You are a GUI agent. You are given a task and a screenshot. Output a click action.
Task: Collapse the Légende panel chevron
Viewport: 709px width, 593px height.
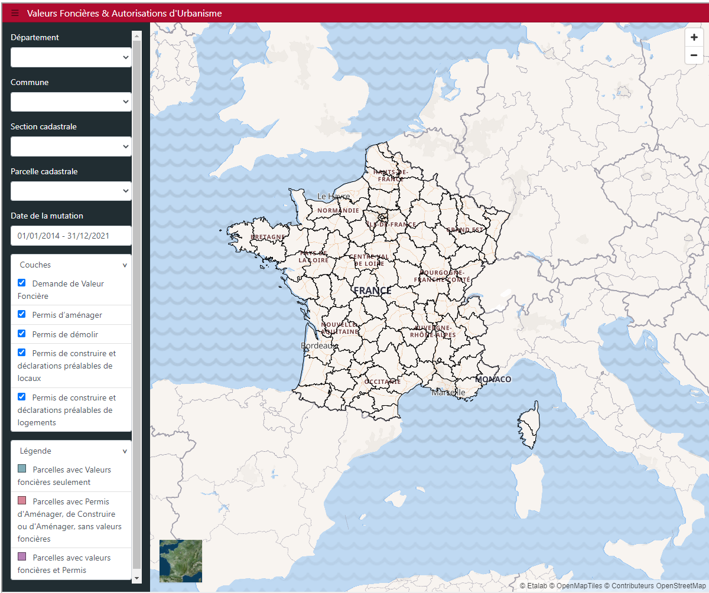[x=125, y=451]
